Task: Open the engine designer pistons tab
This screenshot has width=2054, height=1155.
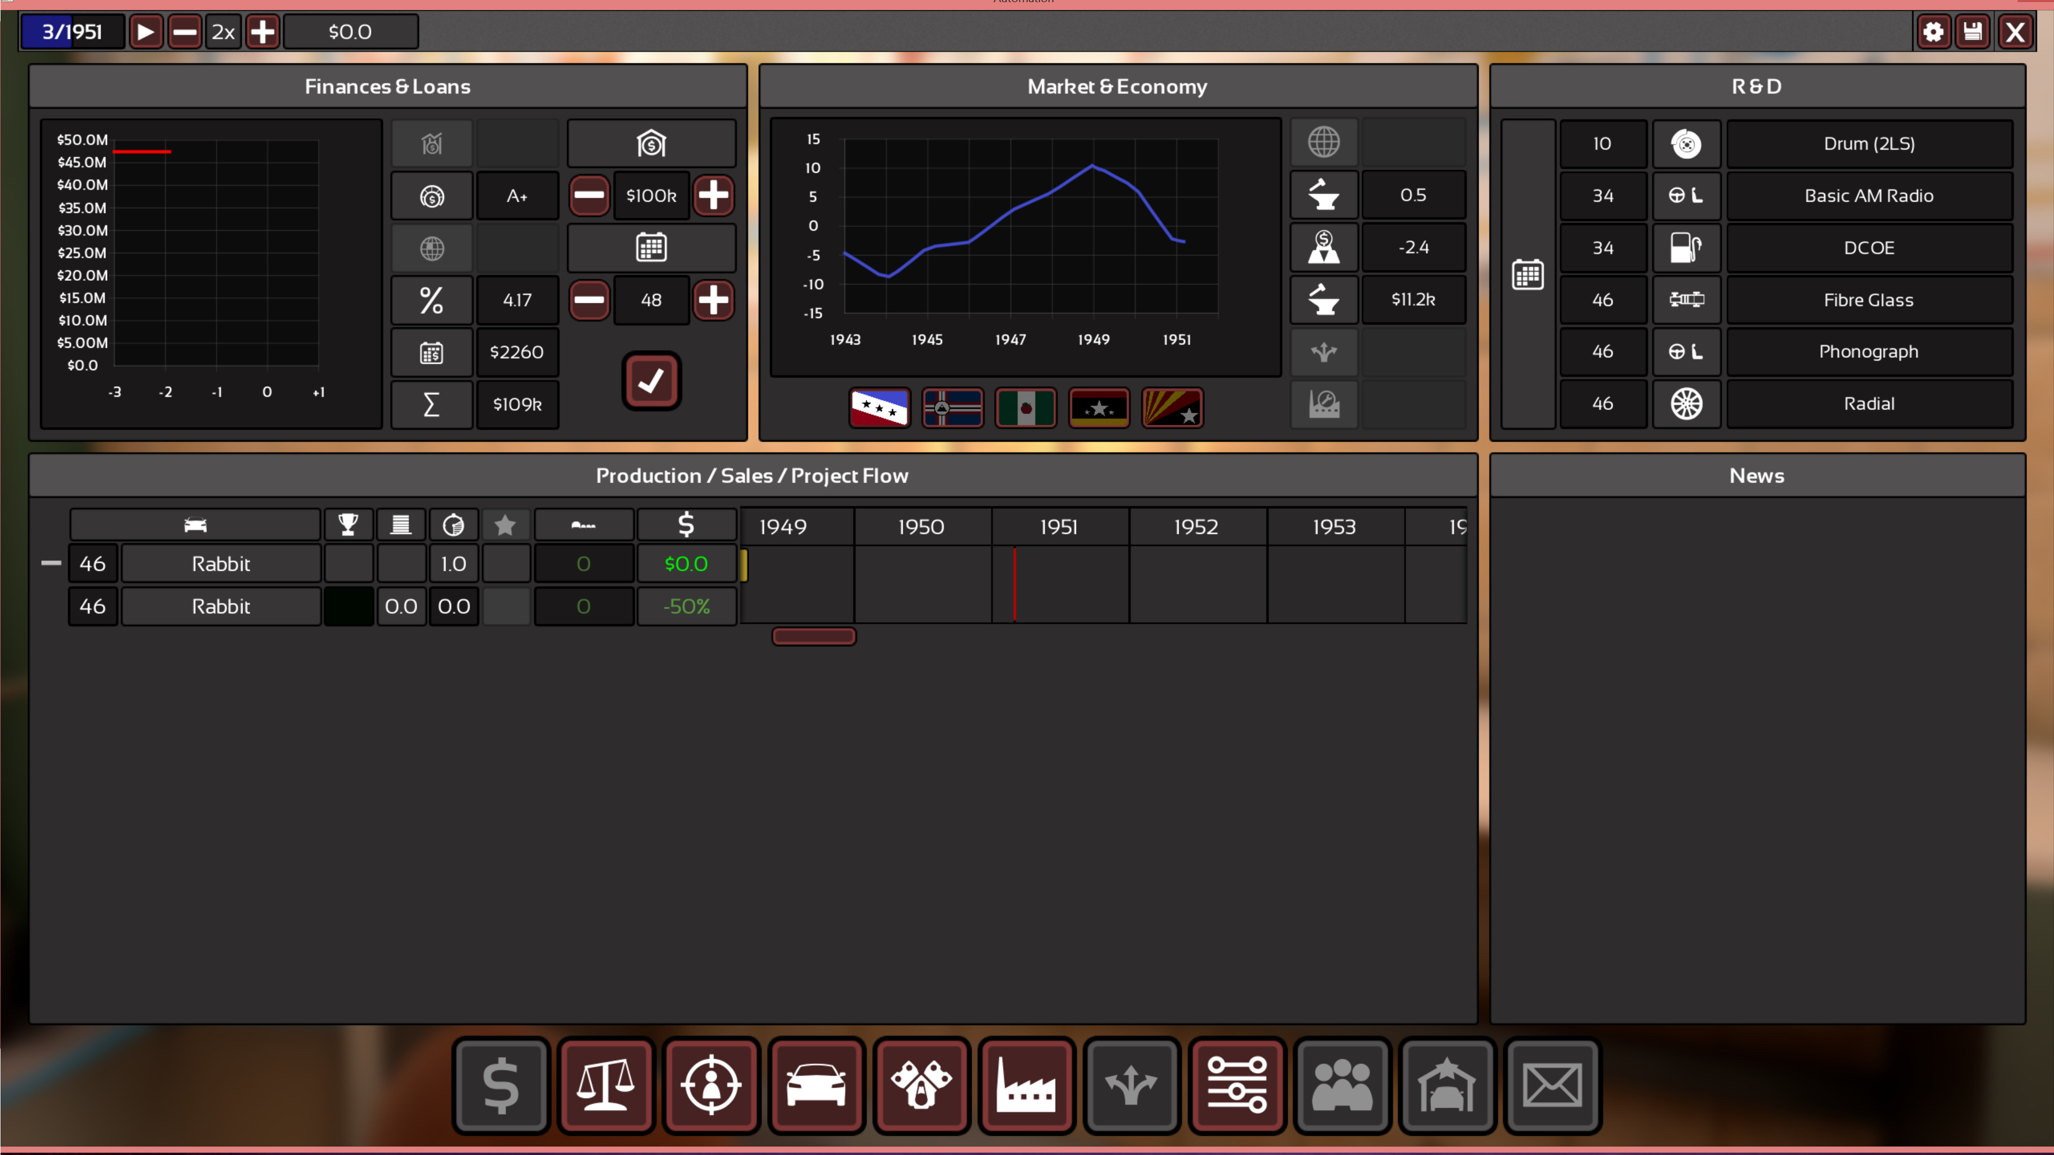Action: [x=921, y=1085]
